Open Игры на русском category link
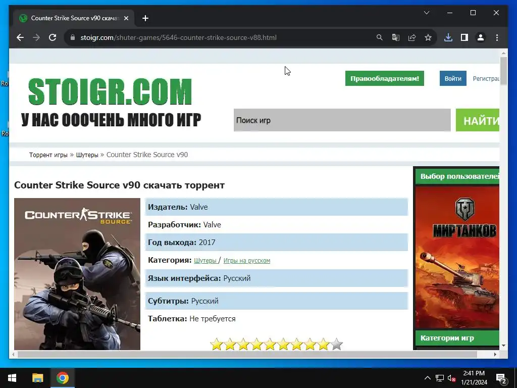The width and height of the screenshot is (517, 388). (x=246, y=261)
